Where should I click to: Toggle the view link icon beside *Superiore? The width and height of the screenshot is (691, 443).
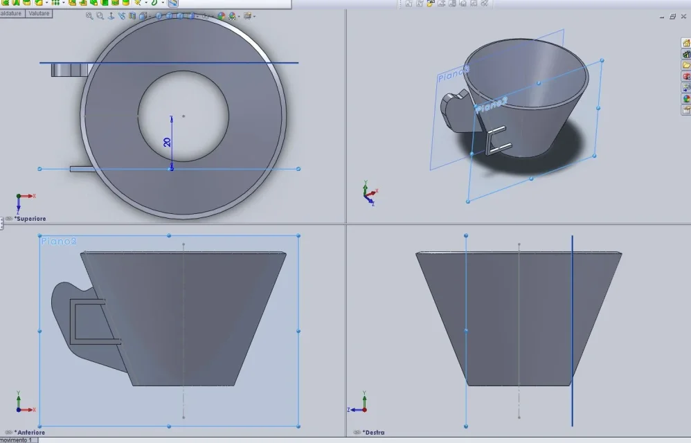click(x=8, y=219)
